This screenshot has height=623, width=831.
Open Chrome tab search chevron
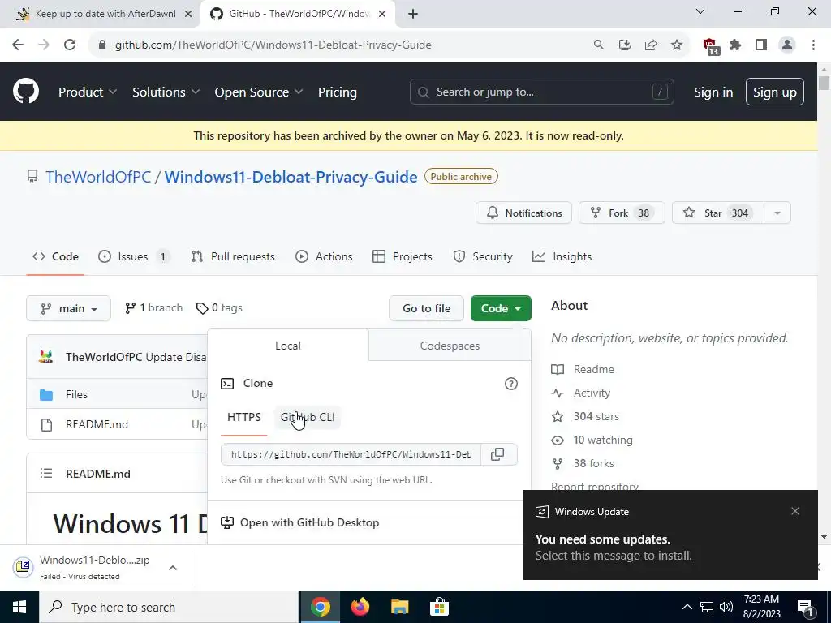pyautogui.click(x=700, y=11)
